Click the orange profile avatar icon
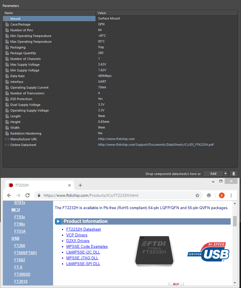The height and width of the screenshot is (288, 241). click(x=222, y=195)
